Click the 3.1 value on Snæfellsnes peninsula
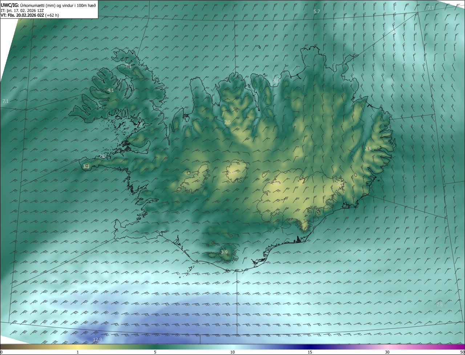 tap(86, 167)
